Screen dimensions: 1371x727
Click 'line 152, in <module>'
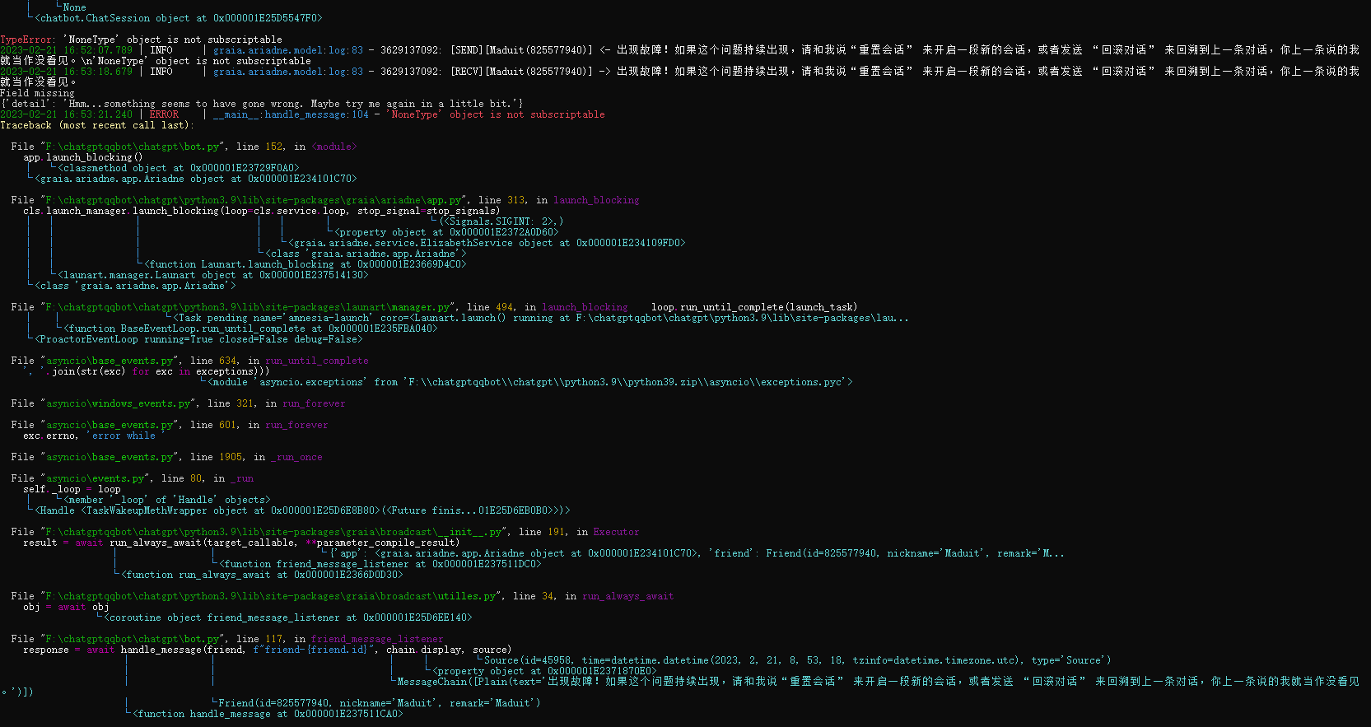[x=296, y=147]
